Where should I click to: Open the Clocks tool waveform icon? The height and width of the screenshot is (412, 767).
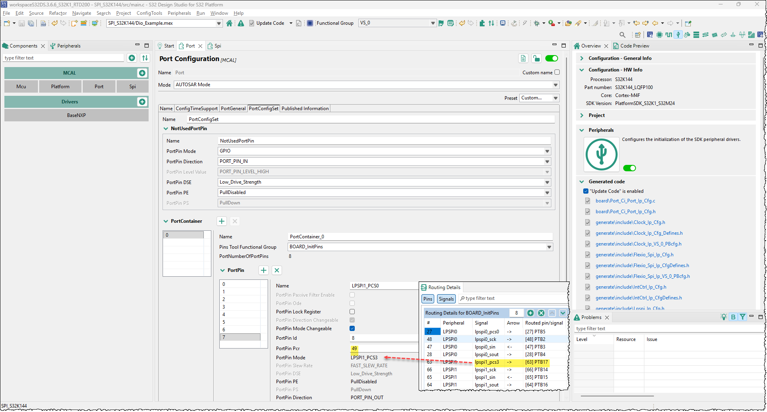tap(669, 35)
